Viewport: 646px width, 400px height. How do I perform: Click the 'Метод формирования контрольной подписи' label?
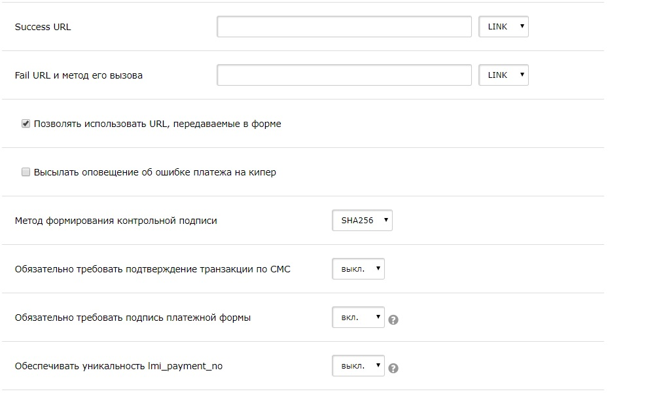click(116, 221)
